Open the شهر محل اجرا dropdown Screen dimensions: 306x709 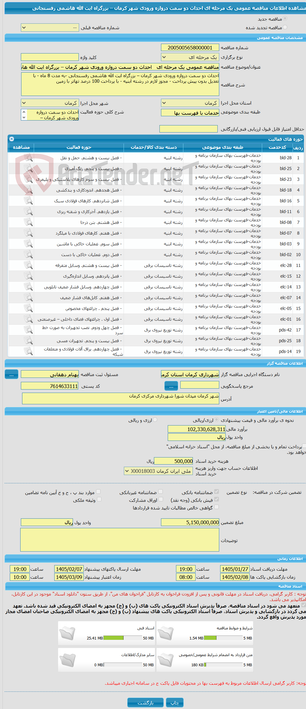click(x=50, y=103)
